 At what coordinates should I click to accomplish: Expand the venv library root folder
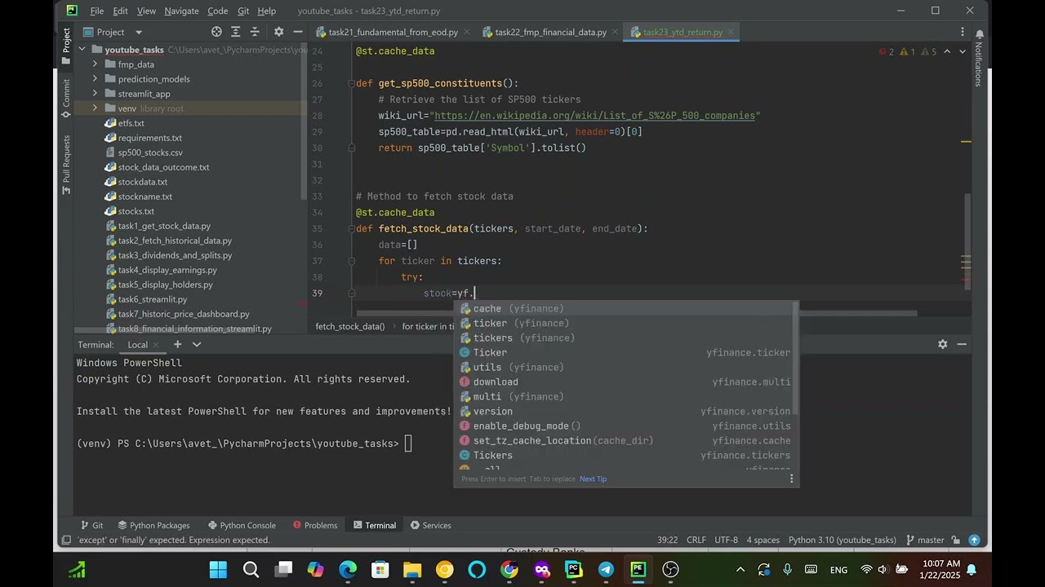[x=95, y=108]
